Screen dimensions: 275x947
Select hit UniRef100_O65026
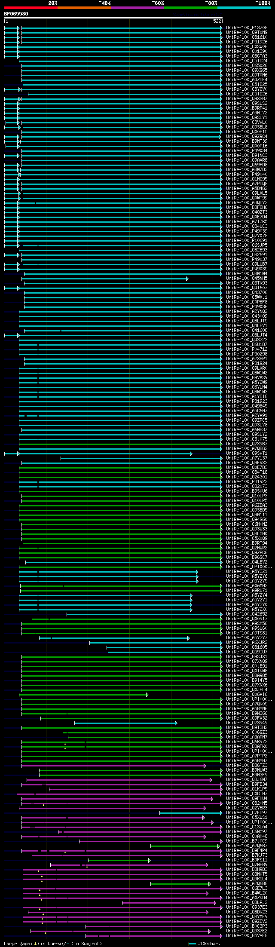pos(247,66)
